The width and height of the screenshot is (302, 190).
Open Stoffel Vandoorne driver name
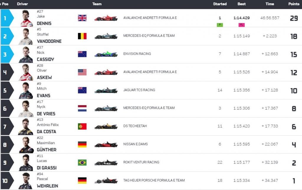click(x=49, y=38)
